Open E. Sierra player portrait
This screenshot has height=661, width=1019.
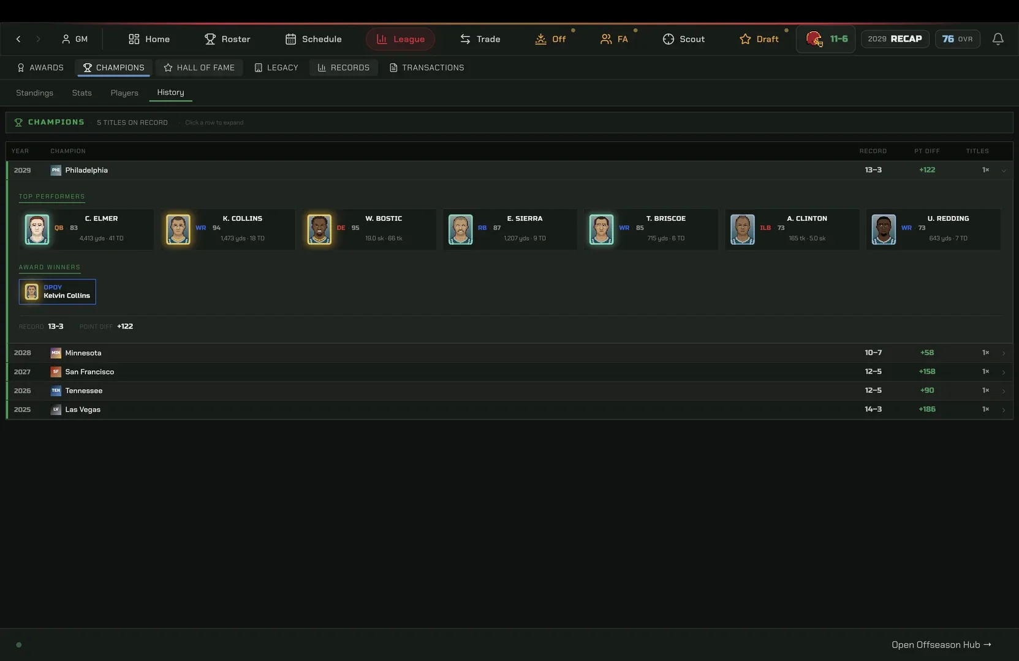[x=460, y=230]
